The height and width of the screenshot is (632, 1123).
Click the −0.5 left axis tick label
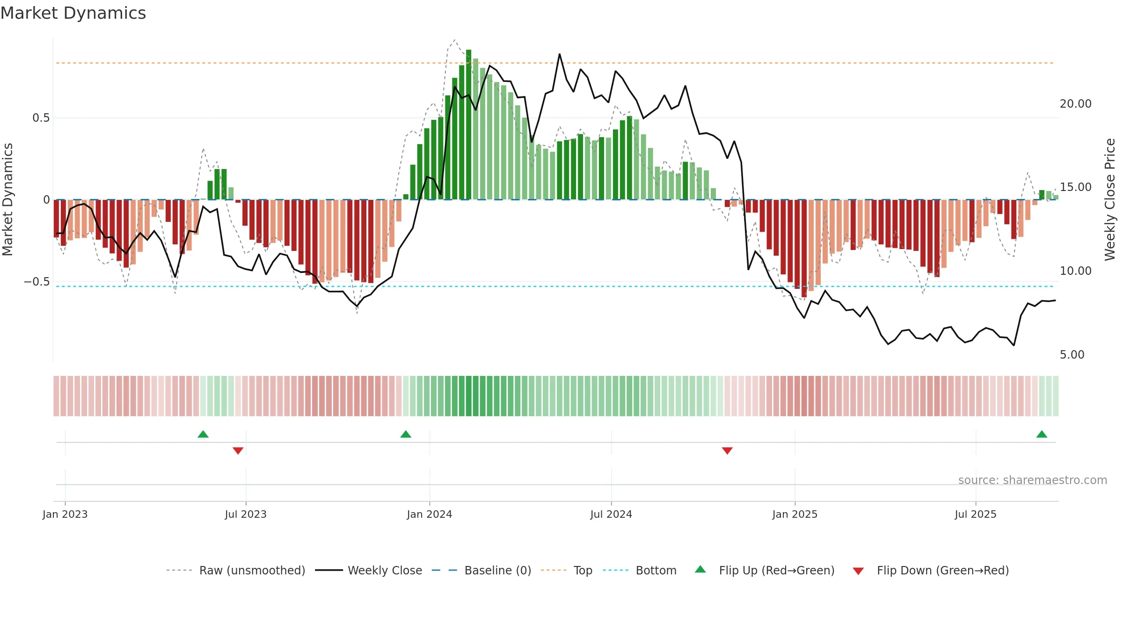click(x=37, y=282)
